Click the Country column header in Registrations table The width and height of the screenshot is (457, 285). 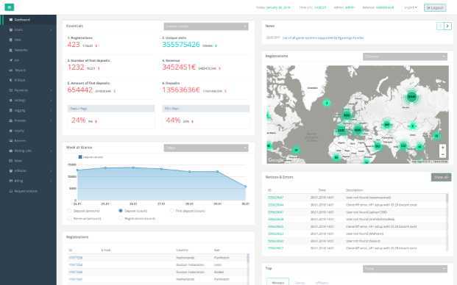(183, 250)
